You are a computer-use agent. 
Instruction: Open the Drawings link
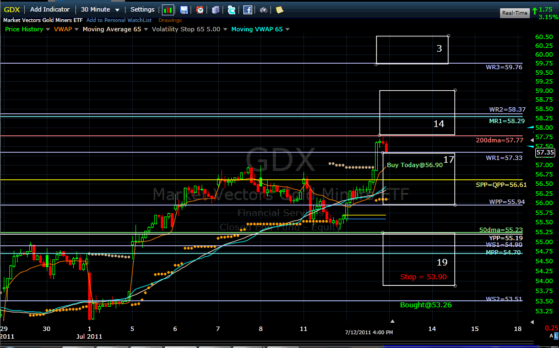click(x=170, y=20)
